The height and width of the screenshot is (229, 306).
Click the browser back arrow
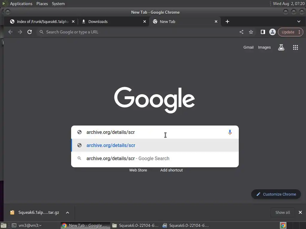(x=10, y=32)
